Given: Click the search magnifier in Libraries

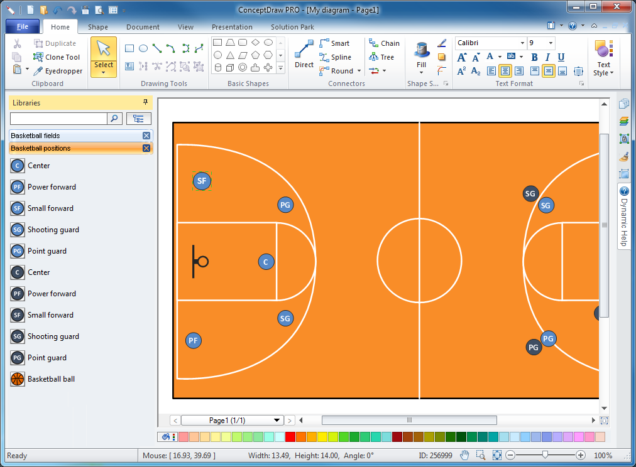Looking at the screenshot, I should tap(115, 118).
